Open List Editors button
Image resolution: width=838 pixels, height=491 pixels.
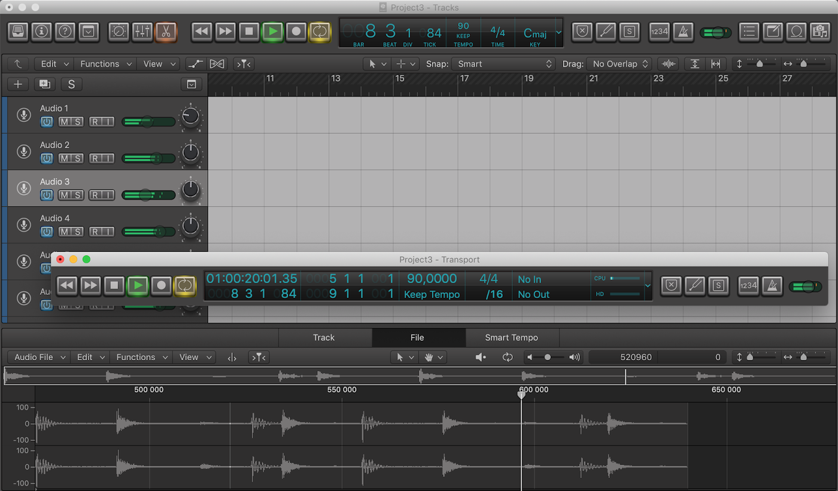[x=749, y=31]
